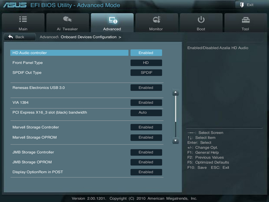Click the F5: Optimized Defaults hint

[208, 162]
